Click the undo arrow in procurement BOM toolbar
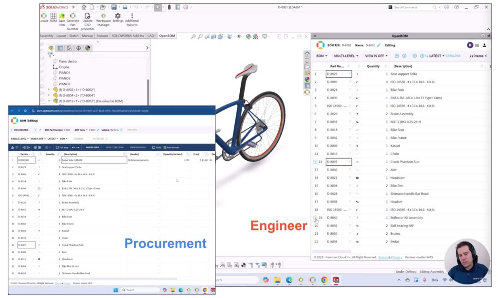 pos(74,147)
